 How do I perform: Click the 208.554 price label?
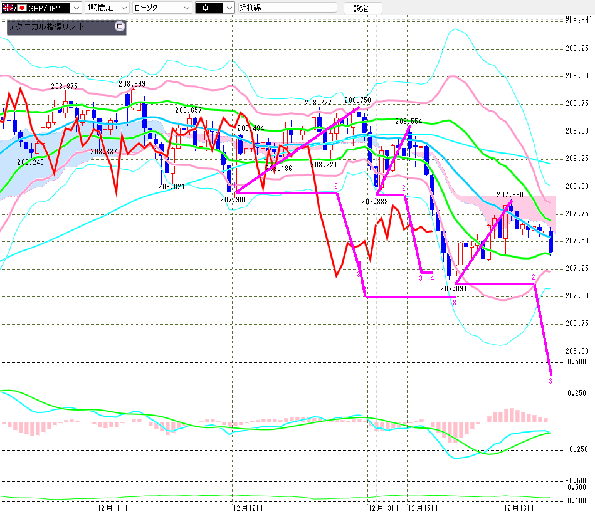[x=408, y=122]
